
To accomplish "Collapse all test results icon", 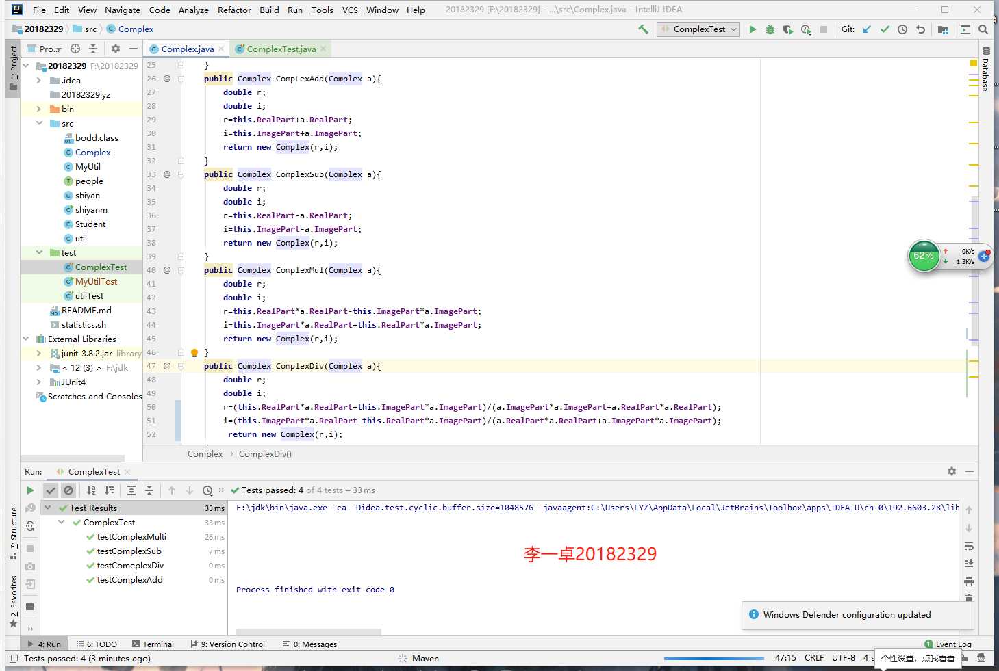I will (149, 490).
